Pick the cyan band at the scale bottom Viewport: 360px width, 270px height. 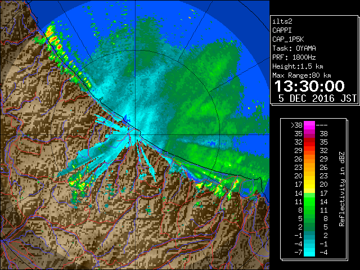click(309, 253)
